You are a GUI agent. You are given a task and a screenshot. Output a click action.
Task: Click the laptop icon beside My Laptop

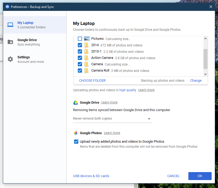pos(10,25)
